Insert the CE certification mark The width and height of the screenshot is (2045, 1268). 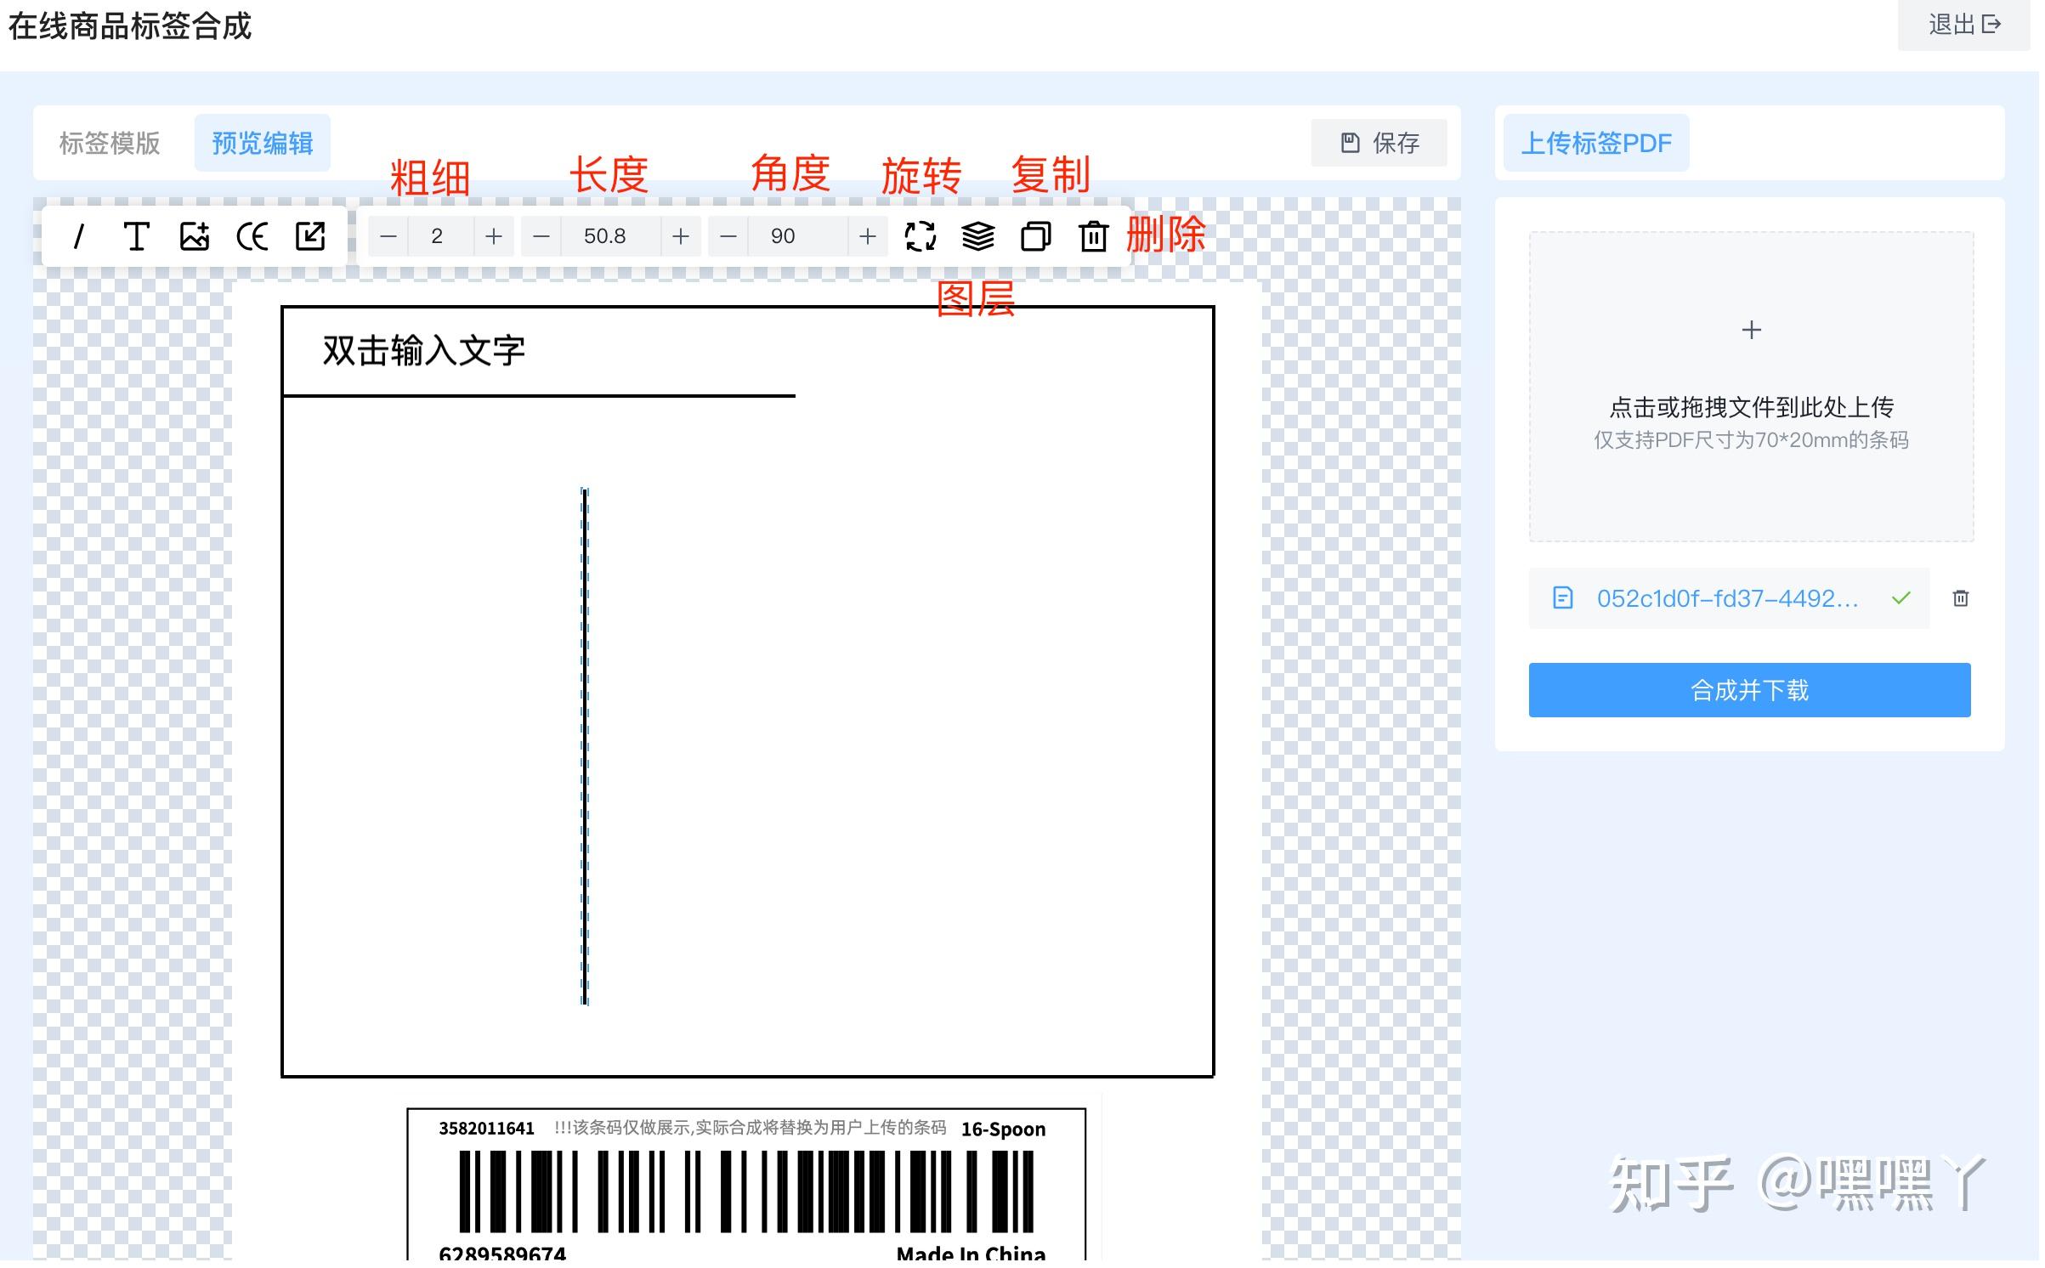pos(252,236)
